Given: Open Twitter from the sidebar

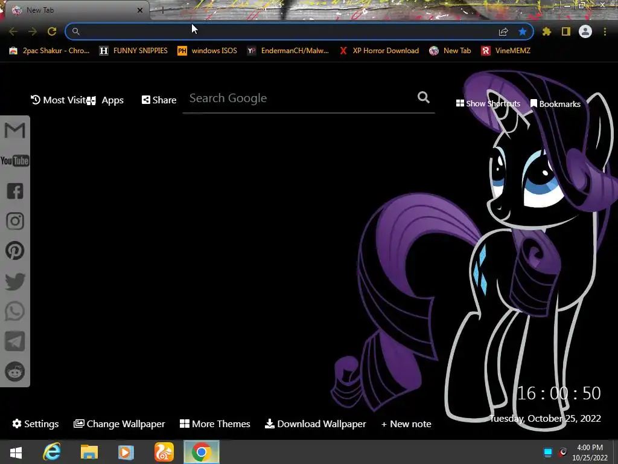Looking at the screenshot, I should (x=15, y=282).
